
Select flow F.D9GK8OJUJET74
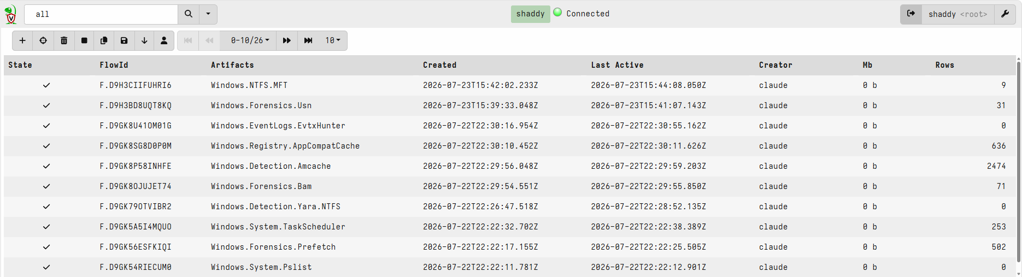pyautogui.click(x=136, y=186)
